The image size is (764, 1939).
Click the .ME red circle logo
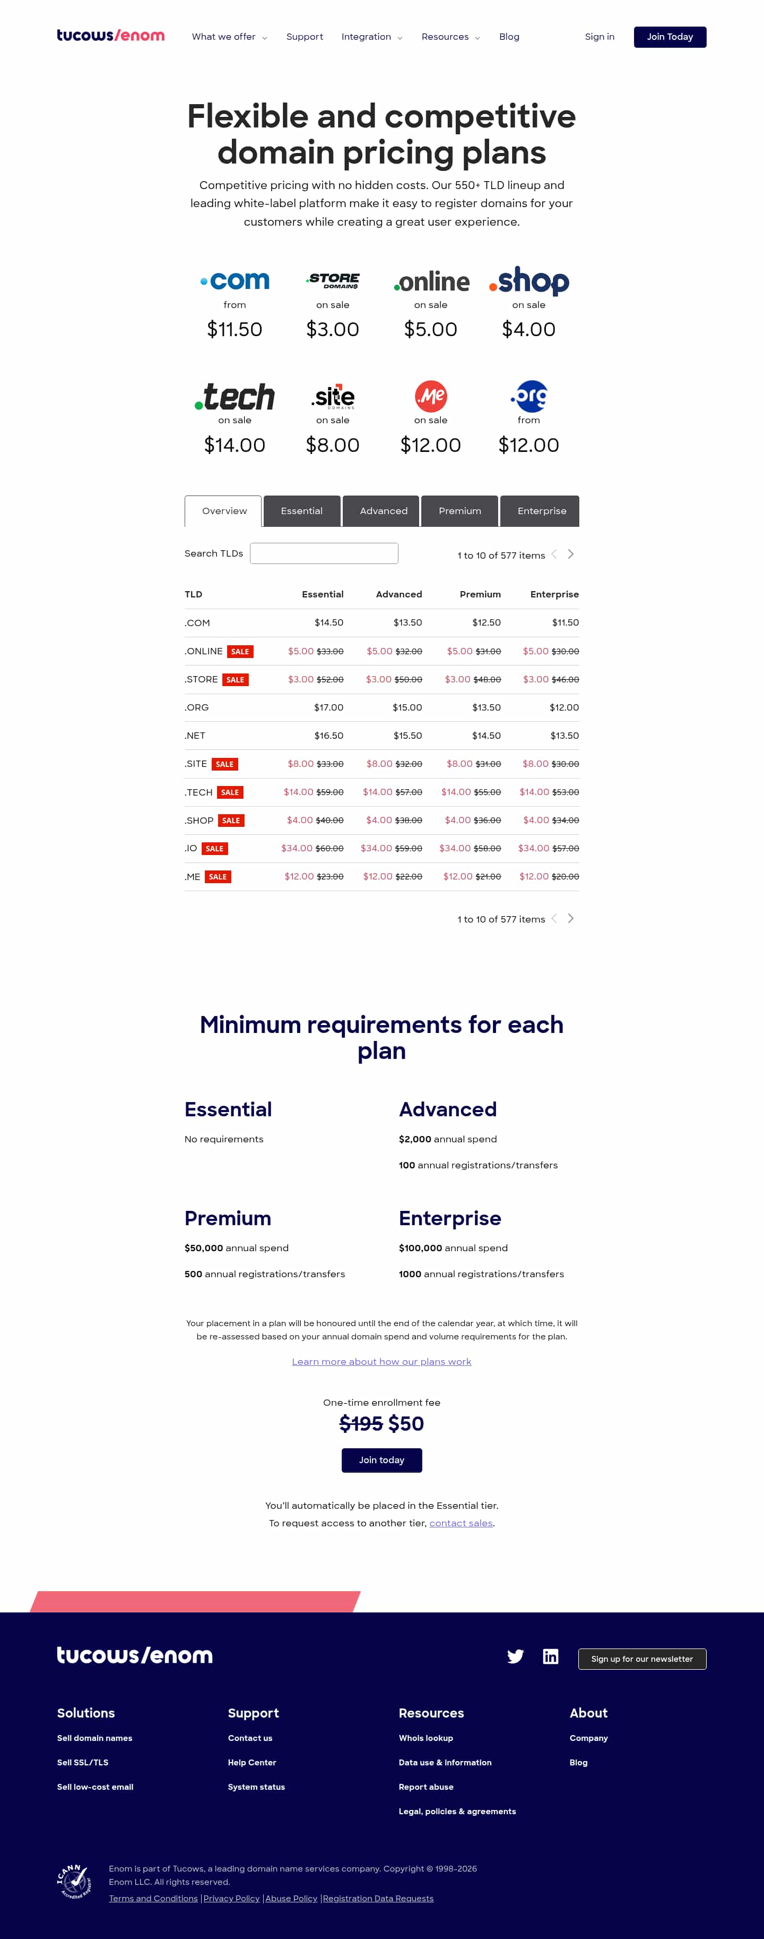pyautogui.click(x=431, y=396)
